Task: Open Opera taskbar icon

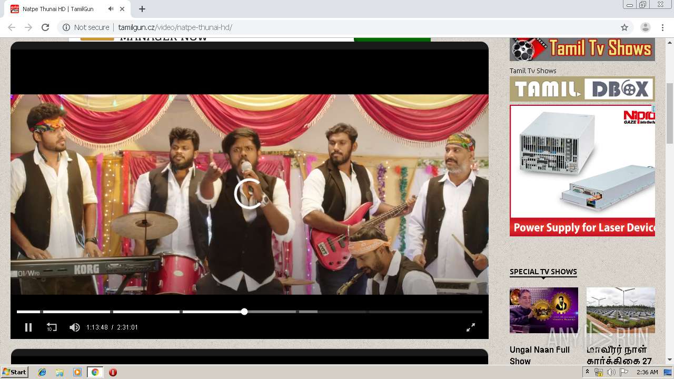Action: (113, 372)
